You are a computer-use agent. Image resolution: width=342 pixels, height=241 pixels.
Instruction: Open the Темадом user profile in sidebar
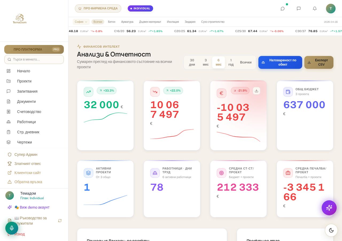tap(34, 195)
